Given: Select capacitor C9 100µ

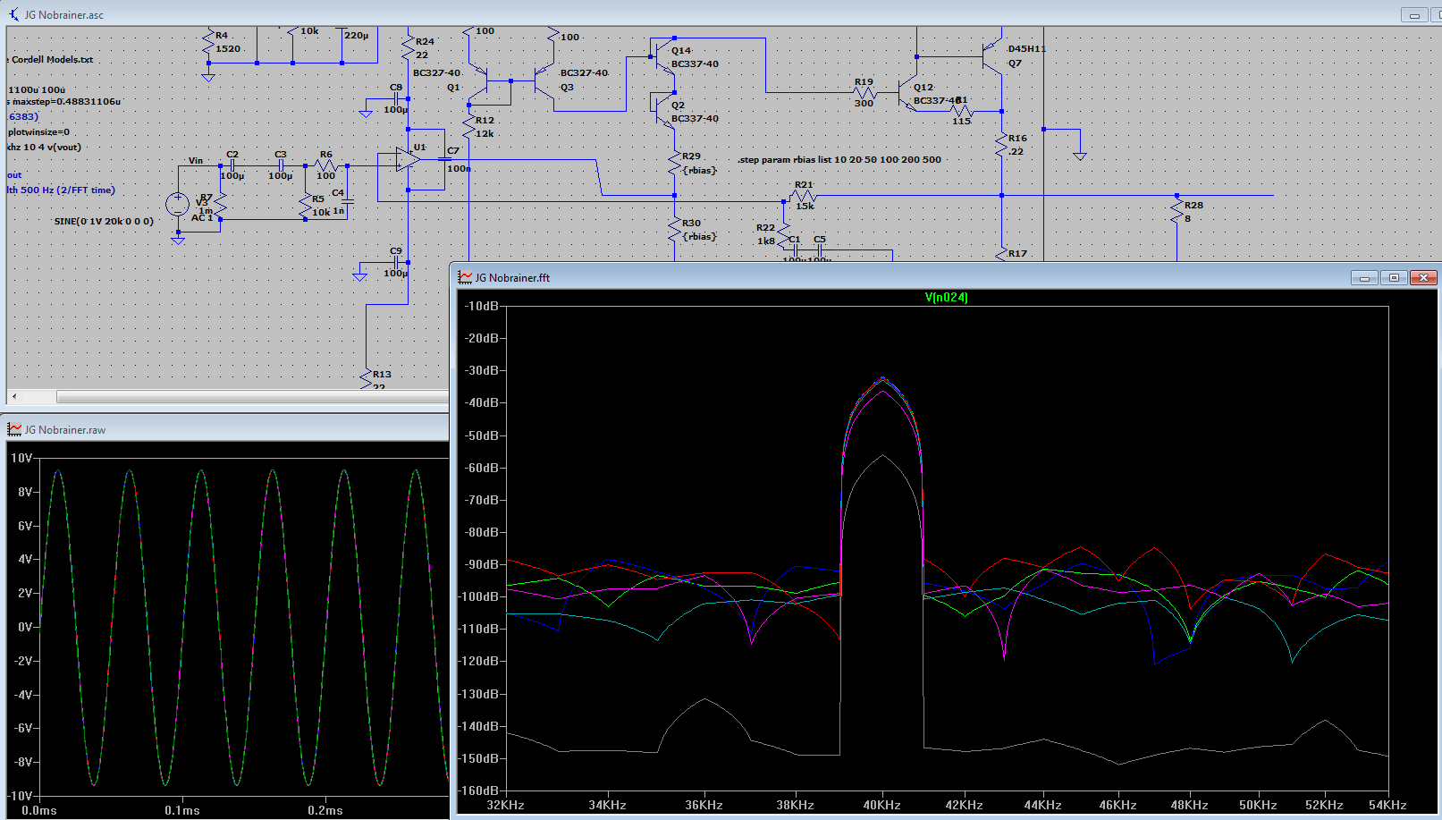Looking at the screenshot, I should [394, 263].
